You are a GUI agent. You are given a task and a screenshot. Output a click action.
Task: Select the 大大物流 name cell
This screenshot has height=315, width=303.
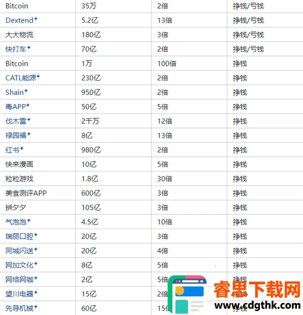click(x=37, y=34)
